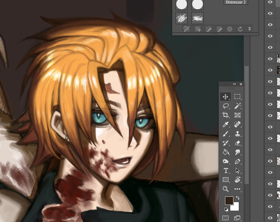Pick the Lasso tool

point(225,106)
